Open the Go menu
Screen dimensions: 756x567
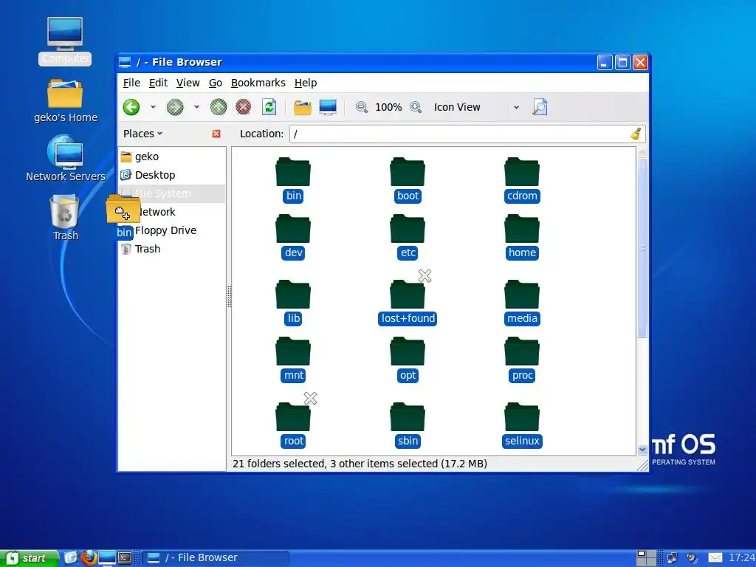[x=215, y=83]
